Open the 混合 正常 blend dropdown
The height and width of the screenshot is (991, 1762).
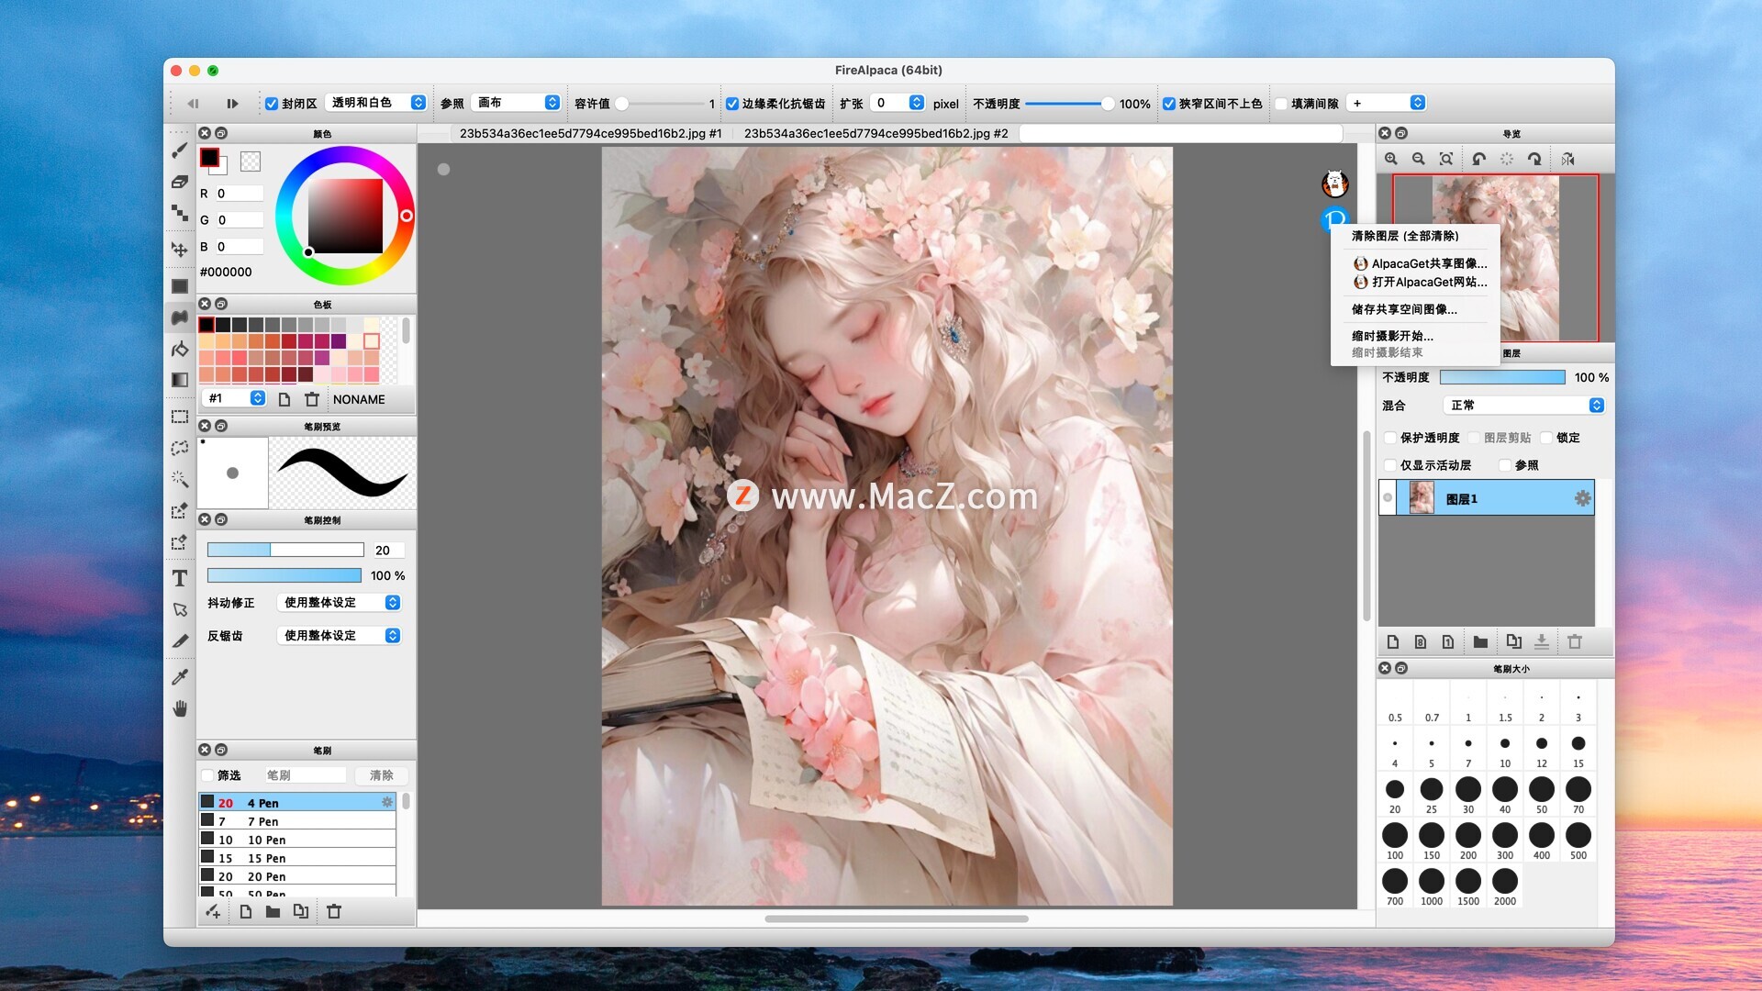(x=1523, y=406)
